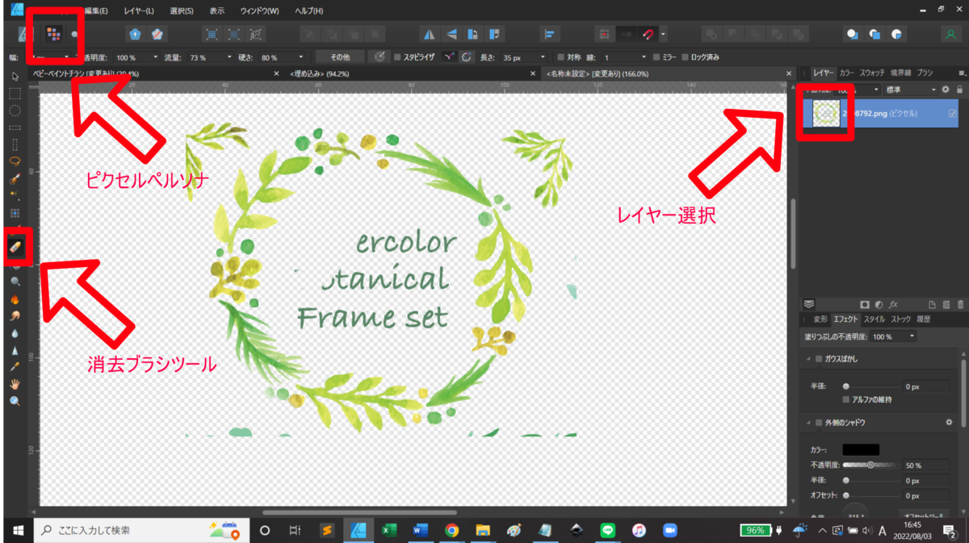Toggle visibility checkbox of the png layer

pos(953,114)
